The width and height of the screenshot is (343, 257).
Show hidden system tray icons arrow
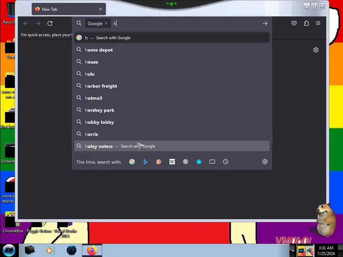pos(293,251)
